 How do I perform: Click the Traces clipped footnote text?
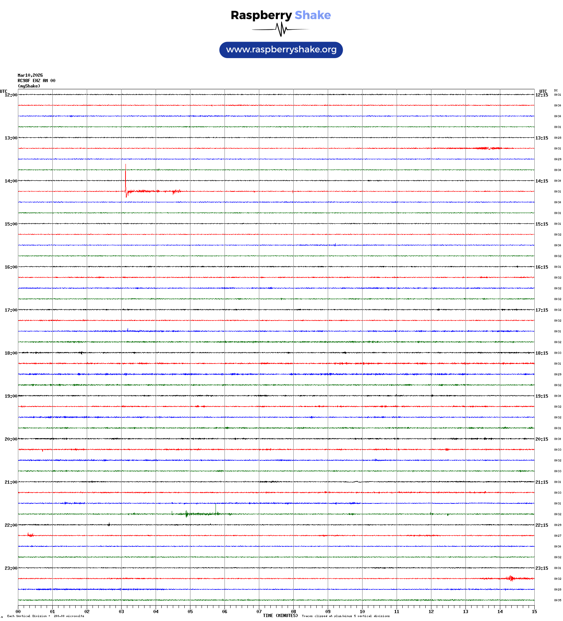(x=345, y=616)
